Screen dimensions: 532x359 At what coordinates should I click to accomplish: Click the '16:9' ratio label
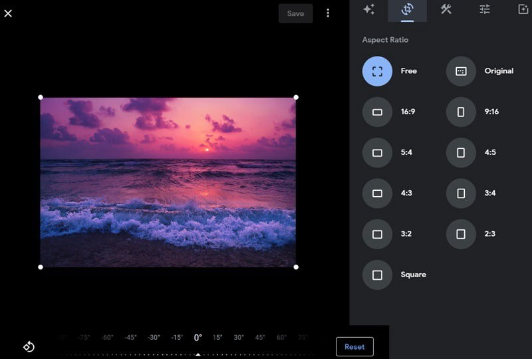click(x=408, y=112)
